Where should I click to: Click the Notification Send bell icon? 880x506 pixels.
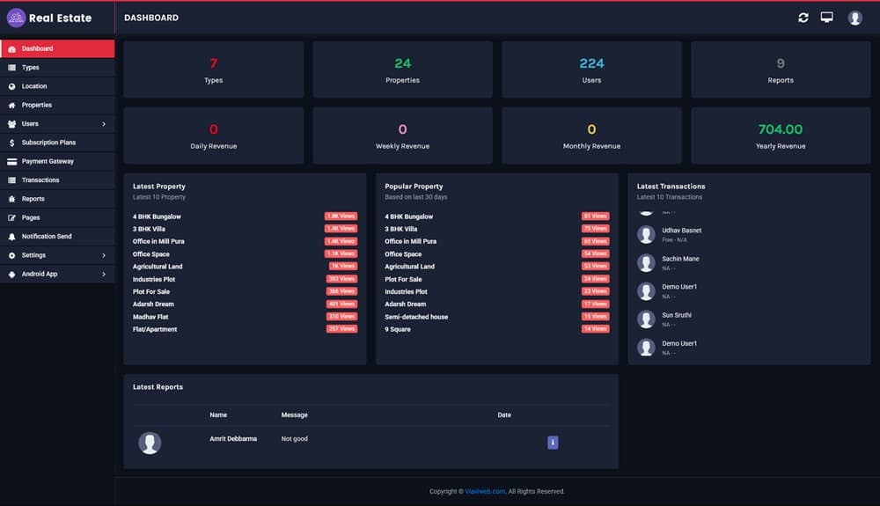pyautogui.click(x=11, y=237)
